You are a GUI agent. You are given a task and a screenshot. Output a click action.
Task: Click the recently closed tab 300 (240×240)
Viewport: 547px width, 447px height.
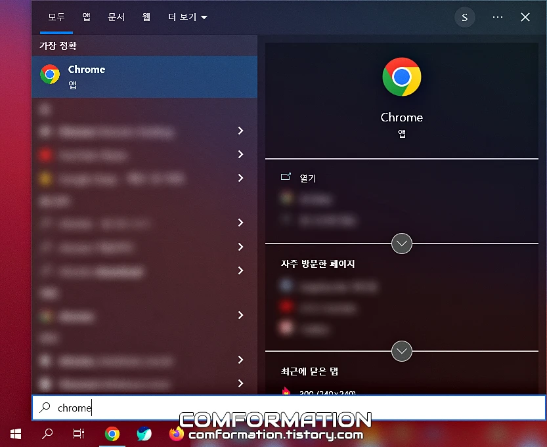click(x=327, y=393)
